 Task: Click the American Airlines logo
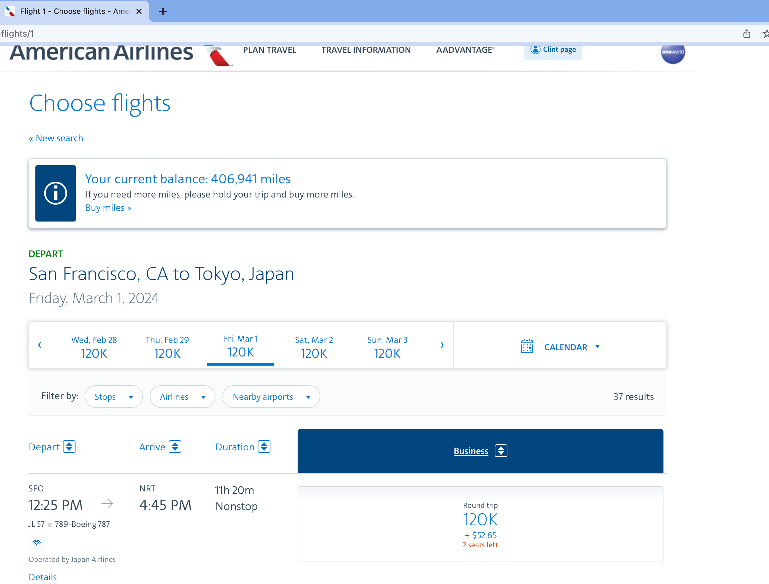point(120,54)
